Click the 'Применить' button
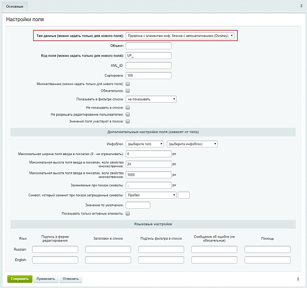The width and height of the screenshot is (307, 288). click(46, 279)
